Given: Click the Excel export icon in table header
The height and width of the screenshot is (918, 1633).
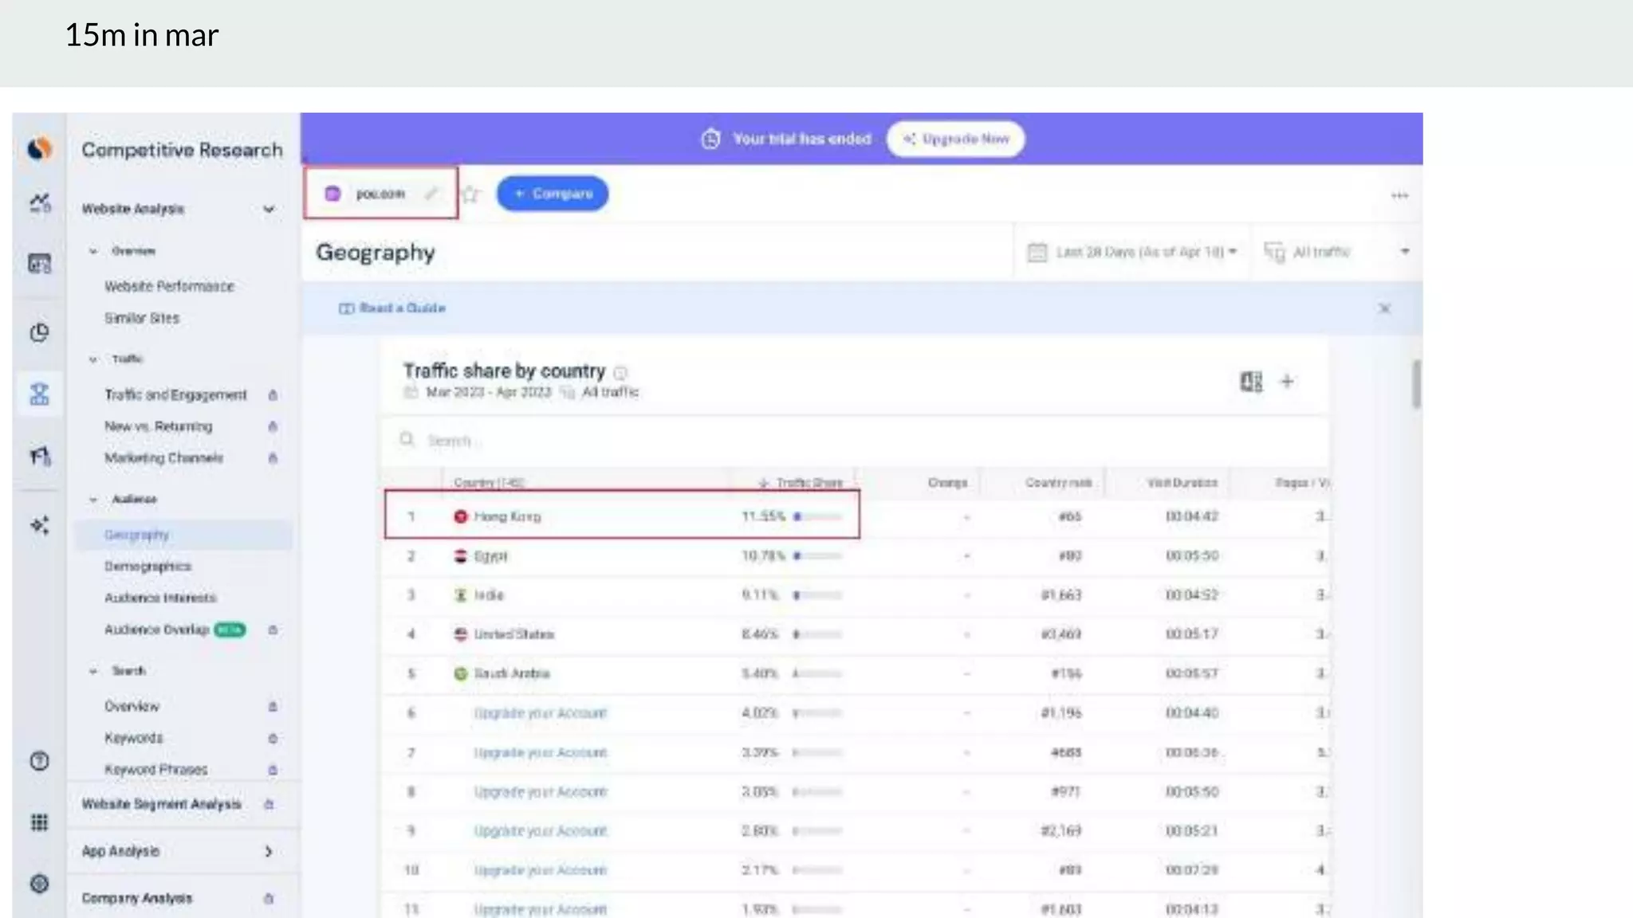Looking at the screenshot, I should coord(1250,382).
